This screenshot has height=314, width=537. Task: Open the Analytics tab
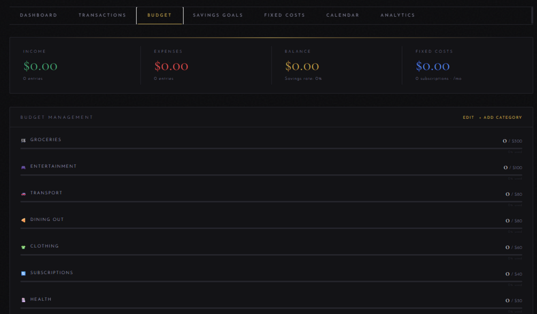(x=398, y=15)
